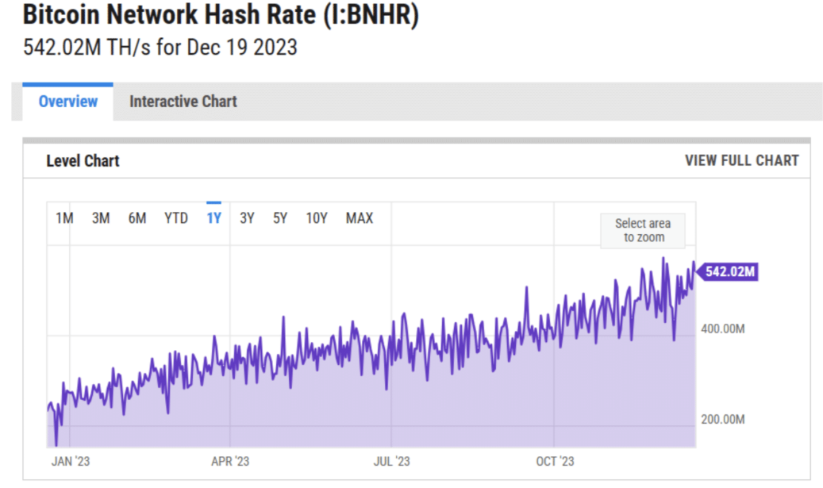
Task: Click the Level Chart heading
Action: coord(83,160)
